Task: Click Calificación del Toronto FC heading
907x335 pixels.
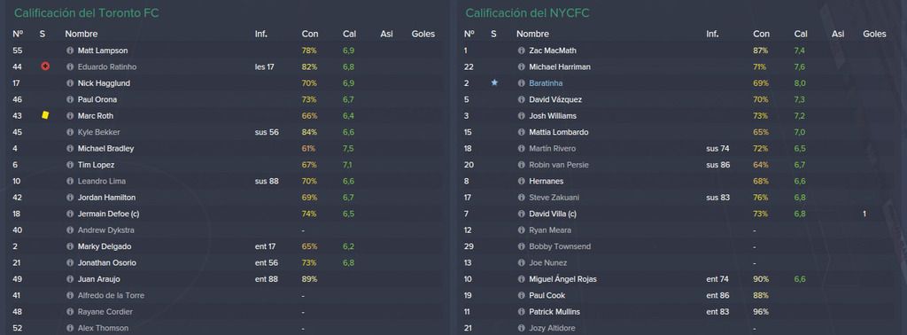Action: [86, 12]
